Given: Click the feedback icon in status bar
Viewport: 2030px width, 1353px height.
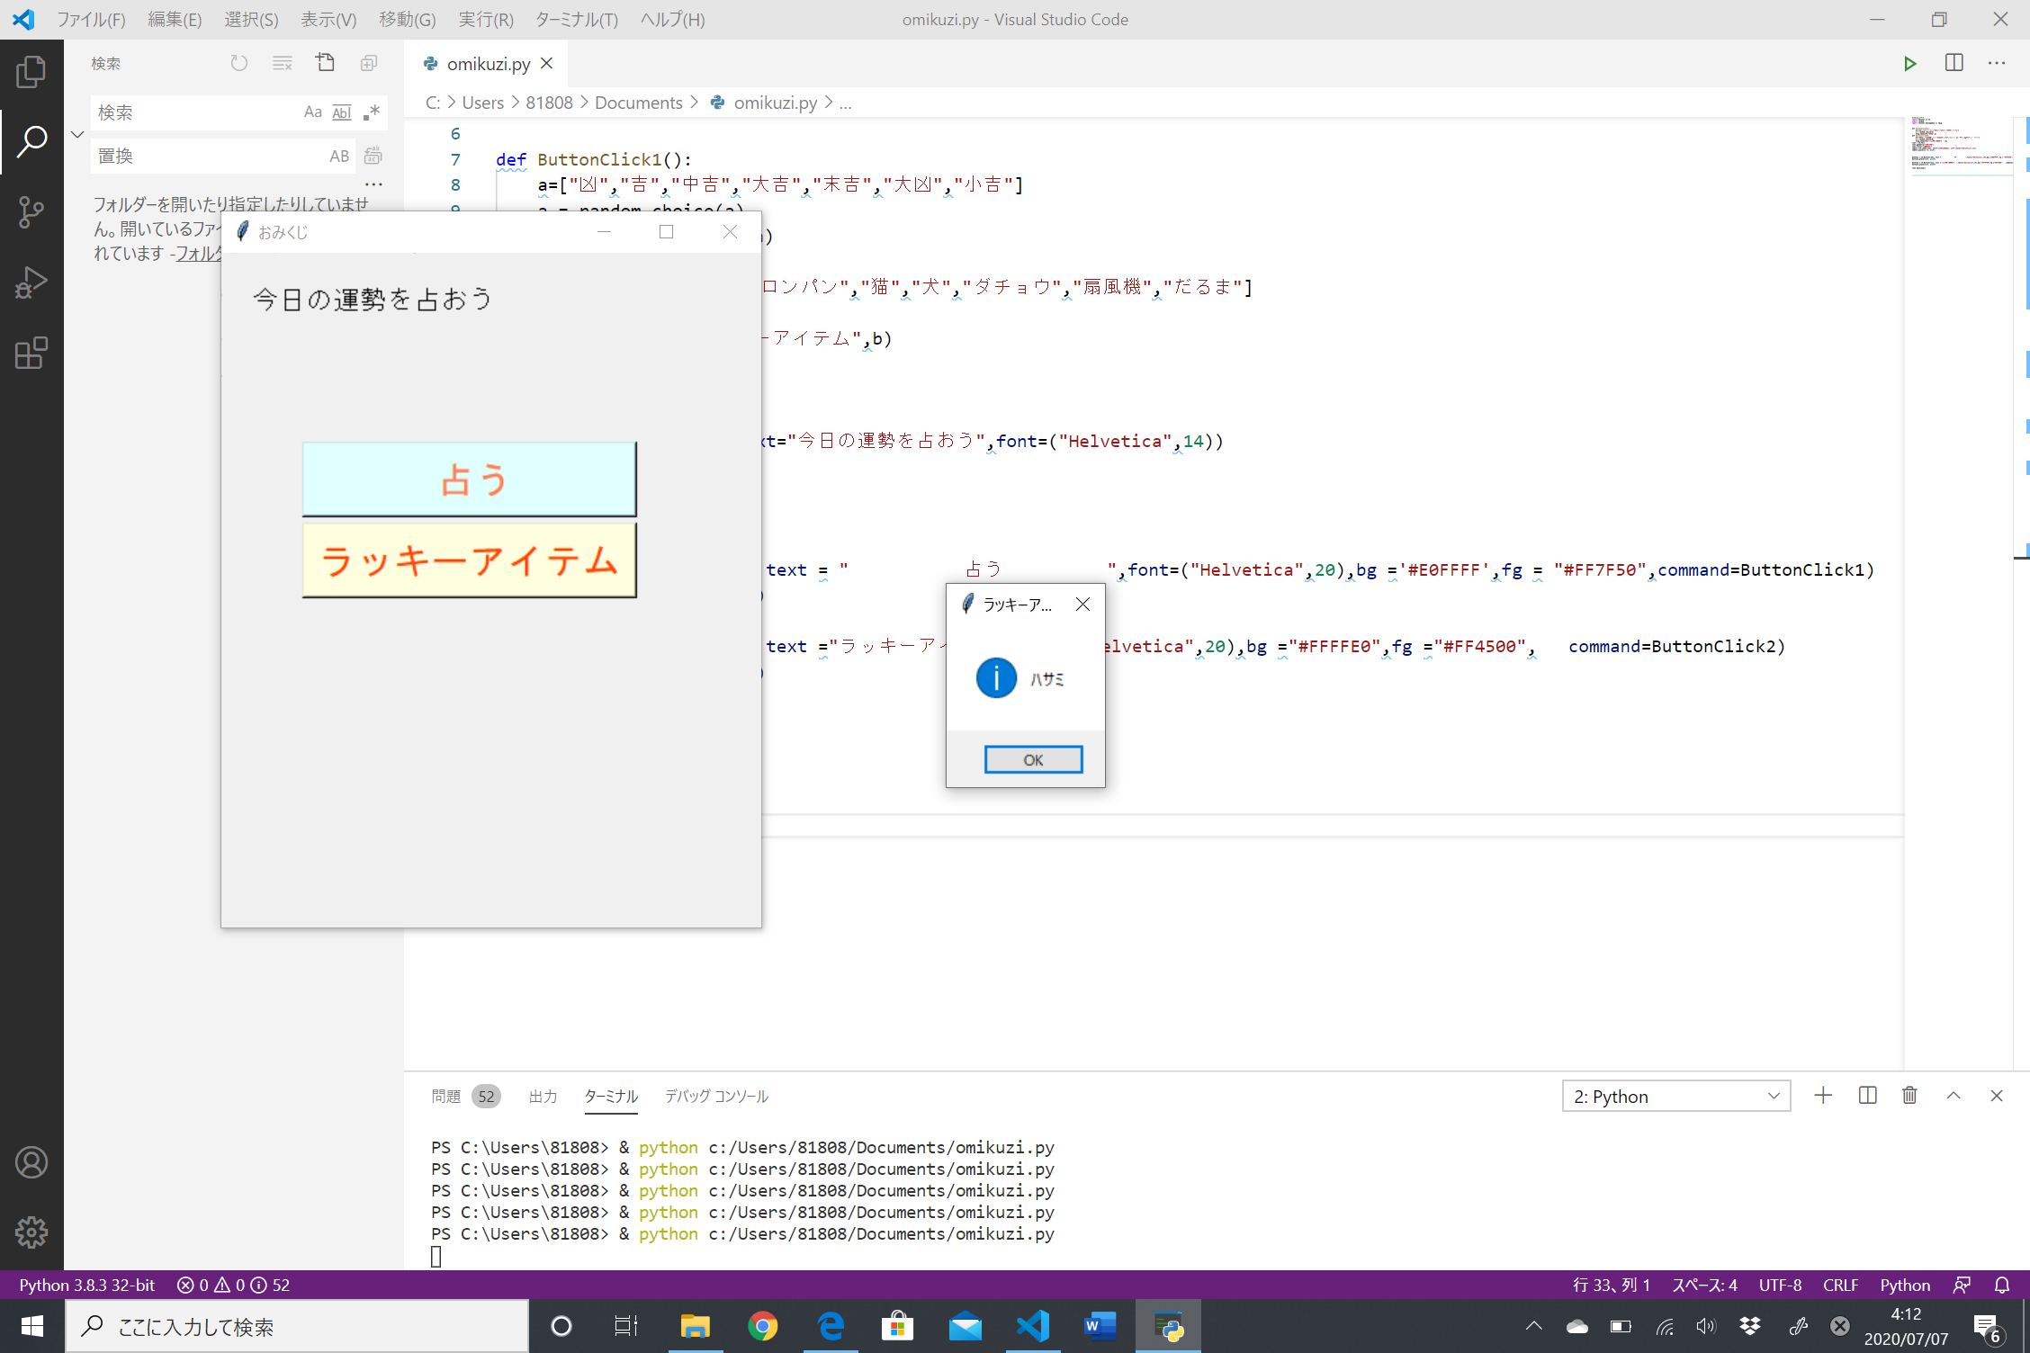Looking at the screenshot, I should click(1963, 1286).
